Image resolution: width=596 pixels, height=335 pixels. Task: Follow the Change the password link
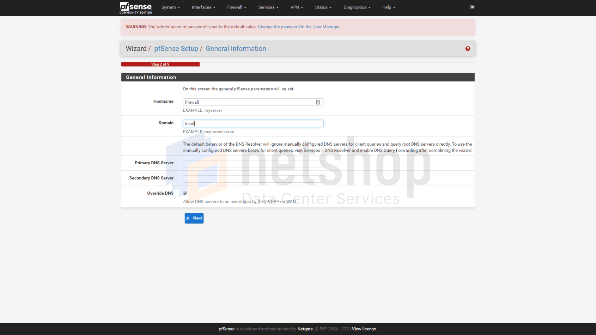tap(299, 26)
